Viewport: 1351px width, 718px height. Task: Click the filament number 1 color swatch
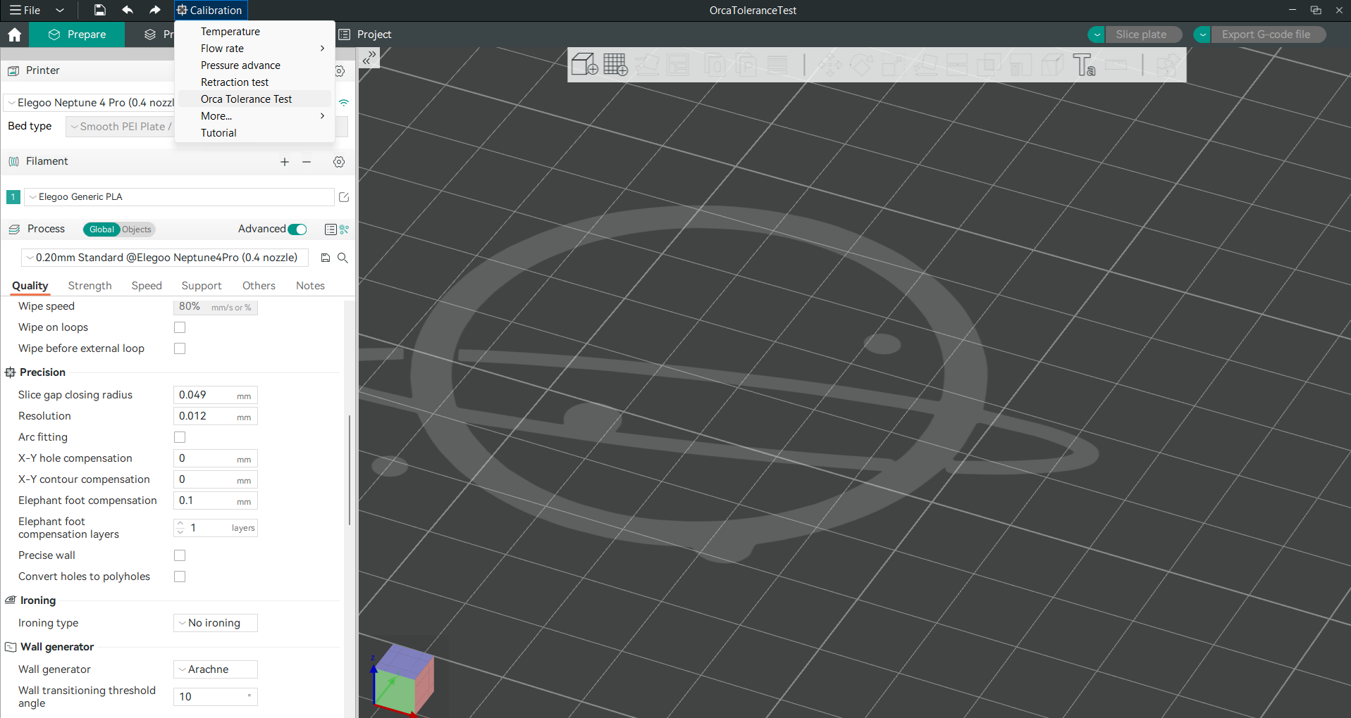(13, 197)
